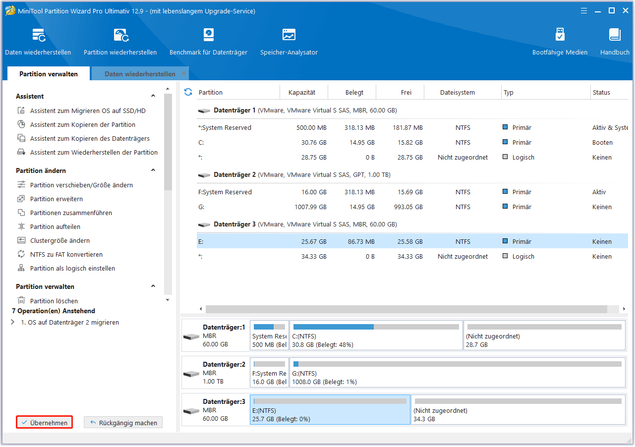Select the 34.33 GB unallocated row
Image resolution: width=635 pixels, height=447 pixels.
click(412, 257)
